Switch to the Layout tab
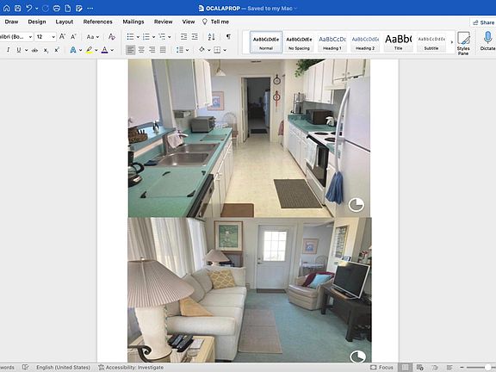The image size is (496, 372). coord(65,22)
